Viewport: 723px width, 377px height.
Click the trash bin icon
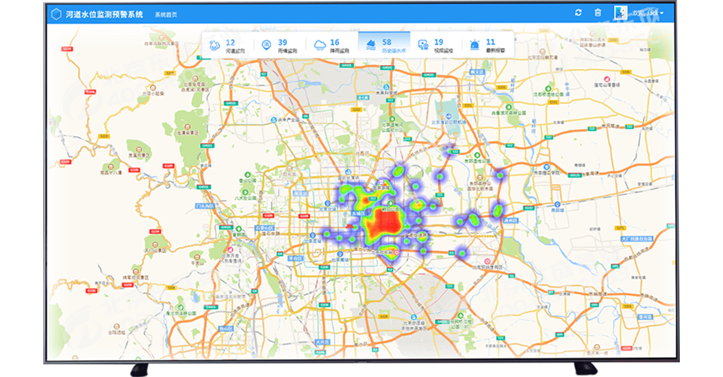click(598, 13)
